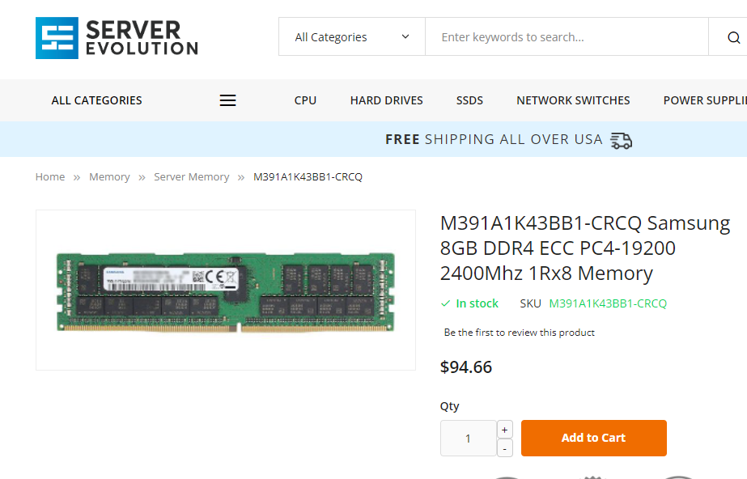Go to the HARD DRIVES category

click(386, 100)
